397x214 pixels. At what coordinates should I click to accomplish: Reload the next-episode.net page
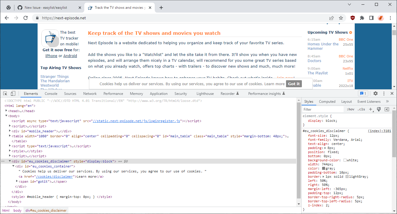coord(26,18)
